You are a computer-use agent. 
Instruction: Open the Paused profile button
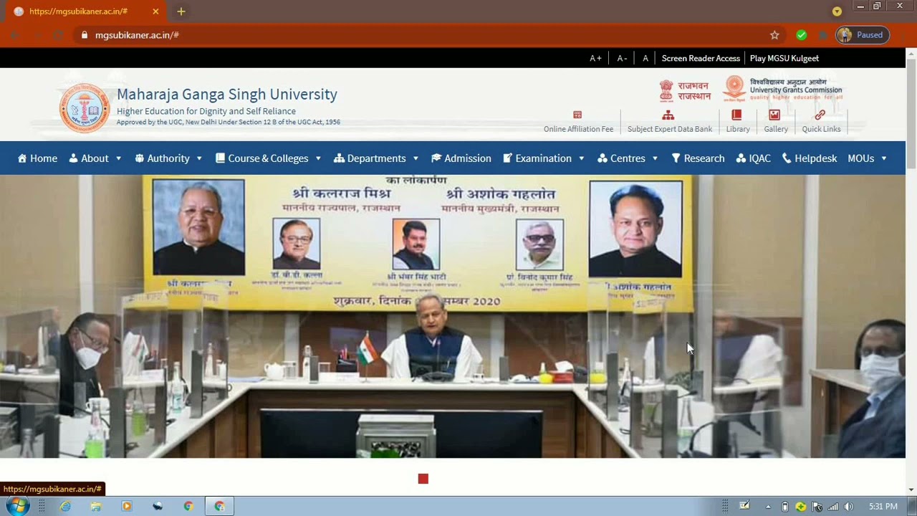point(863,35)
